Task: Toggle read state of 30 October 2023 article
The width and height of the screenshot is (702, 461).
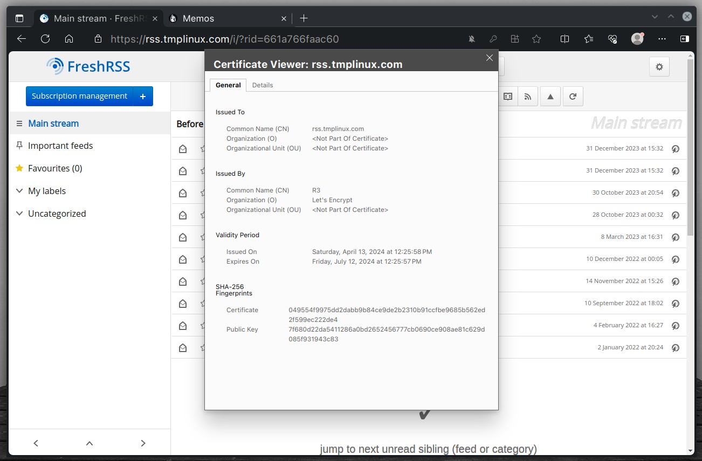Action: [x=183, y=193]
